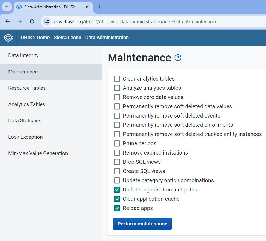Open a new browser tab with plus icon
266x241 pixels.
100,7
